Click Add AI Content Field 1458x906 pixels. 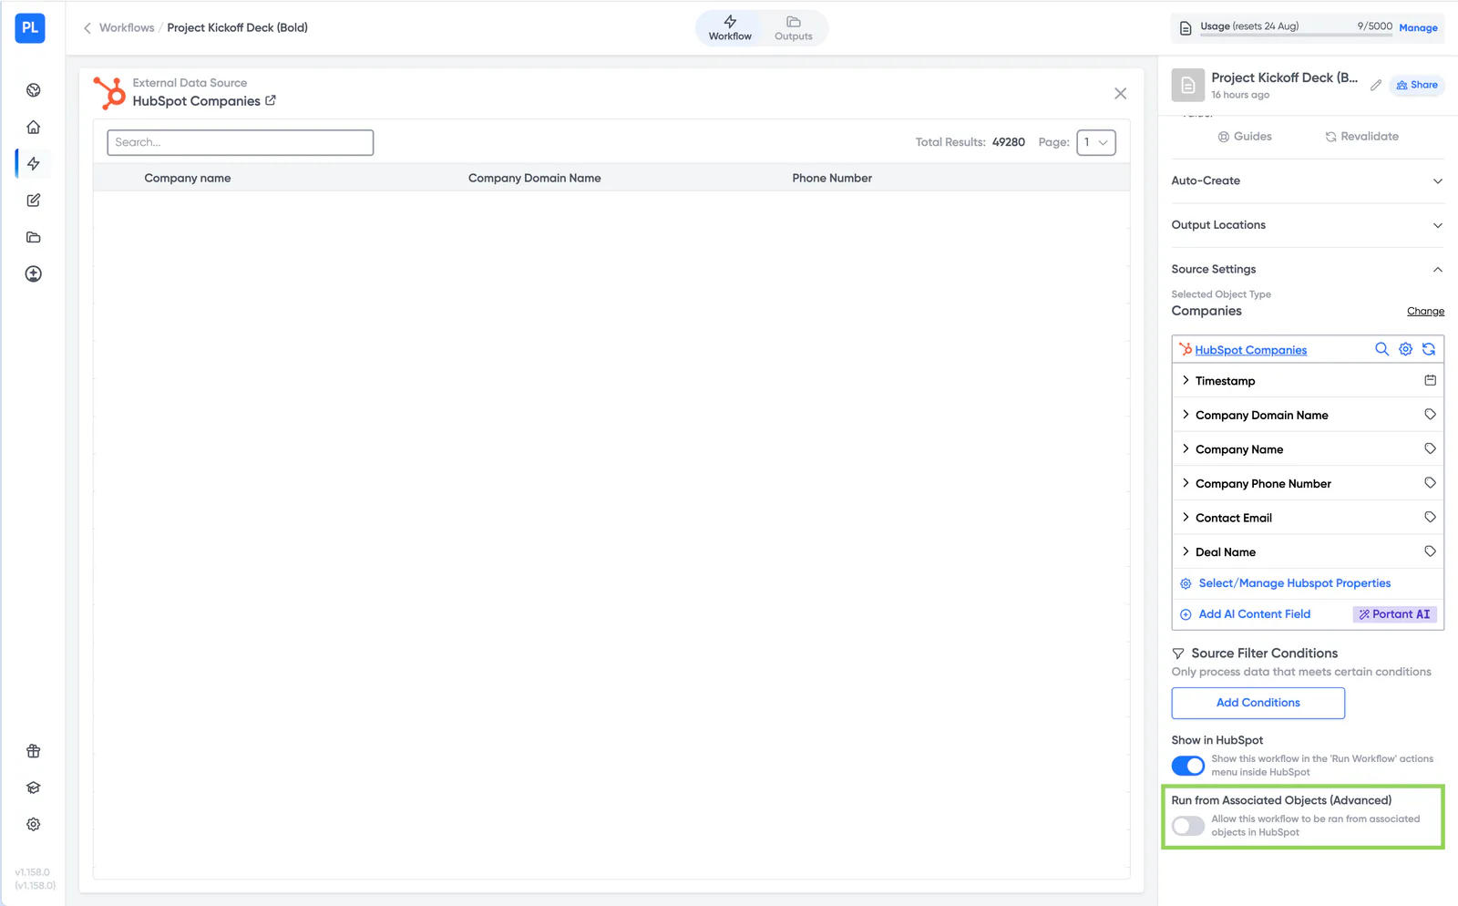click(1254, 614)
